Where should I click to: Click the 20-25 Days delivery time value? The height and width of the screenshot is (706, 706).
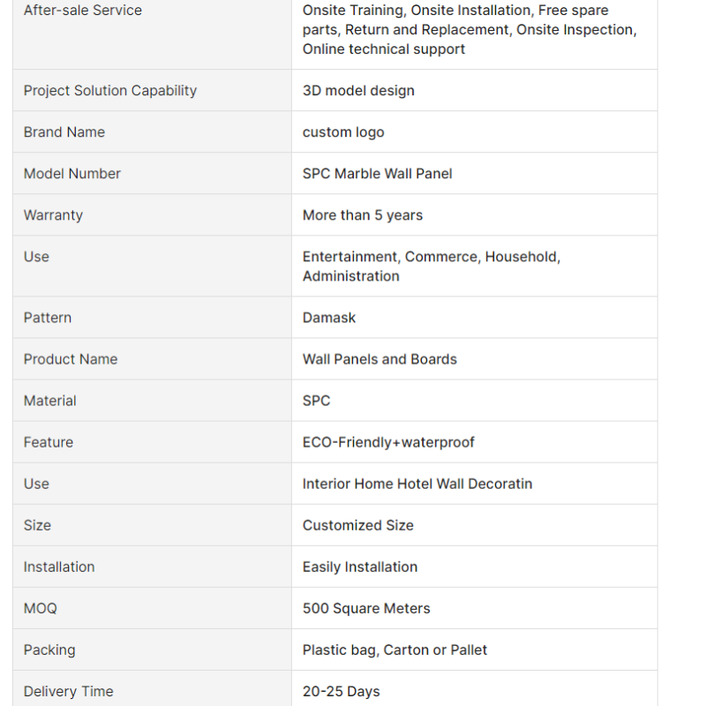[x=341, y=691]
